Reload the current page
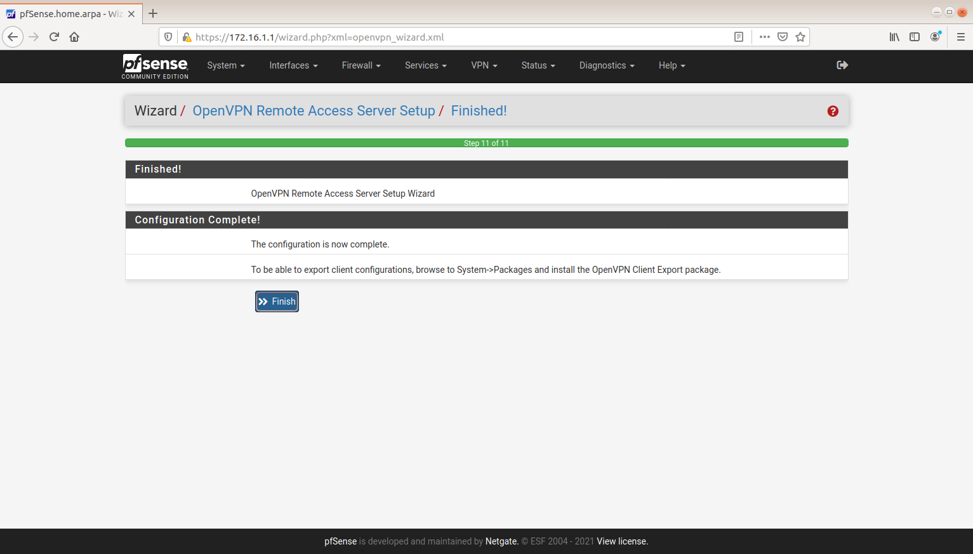Viewport: 973px width, 554px height. pyautogui.click(x=54, y=37)
